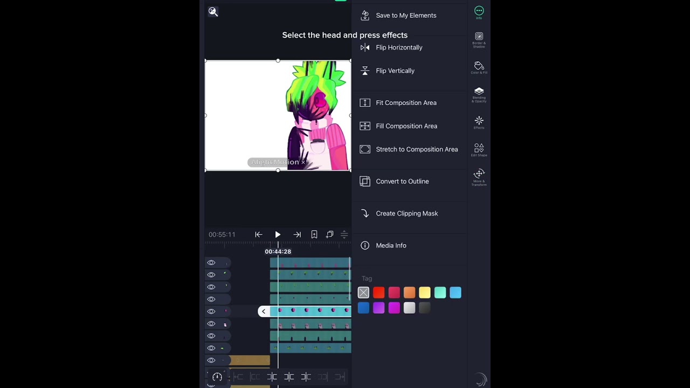The height and width of the screenshot is (388, 690).
Task: Collapse the selected clip using its left chevron
Action: click(x=264, y=311)
